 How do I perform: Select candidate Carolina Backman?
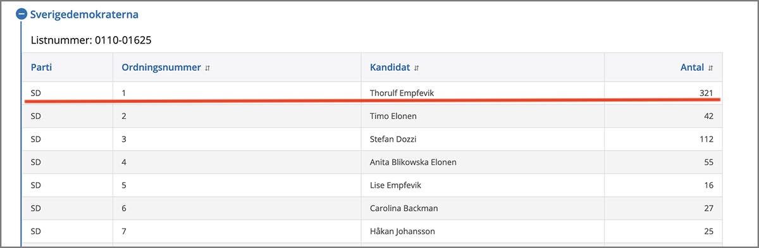[404, 208]
